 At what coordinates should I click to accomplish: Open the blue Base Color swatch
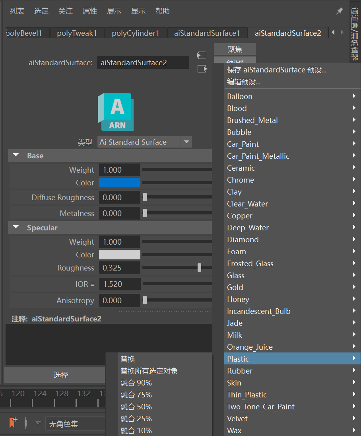pyautogui.click(x=120, y=183)
